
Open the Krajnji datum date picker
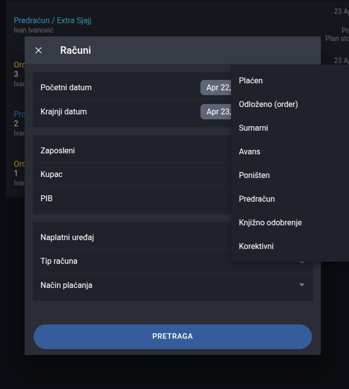[x=216, y=111]
